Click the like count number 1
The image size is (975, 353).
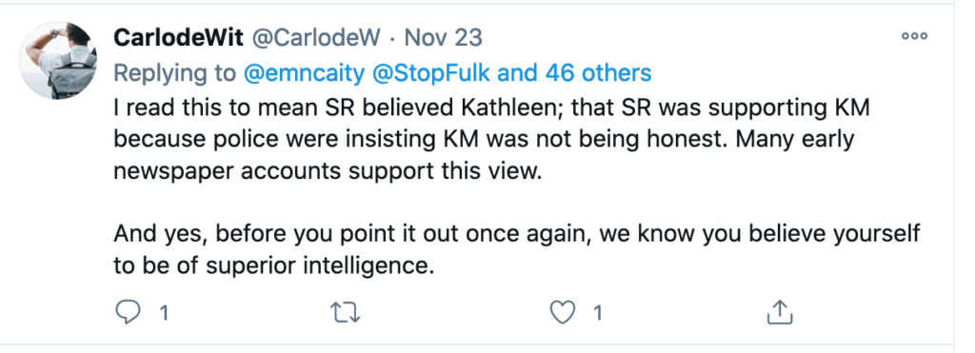[598, 313]
